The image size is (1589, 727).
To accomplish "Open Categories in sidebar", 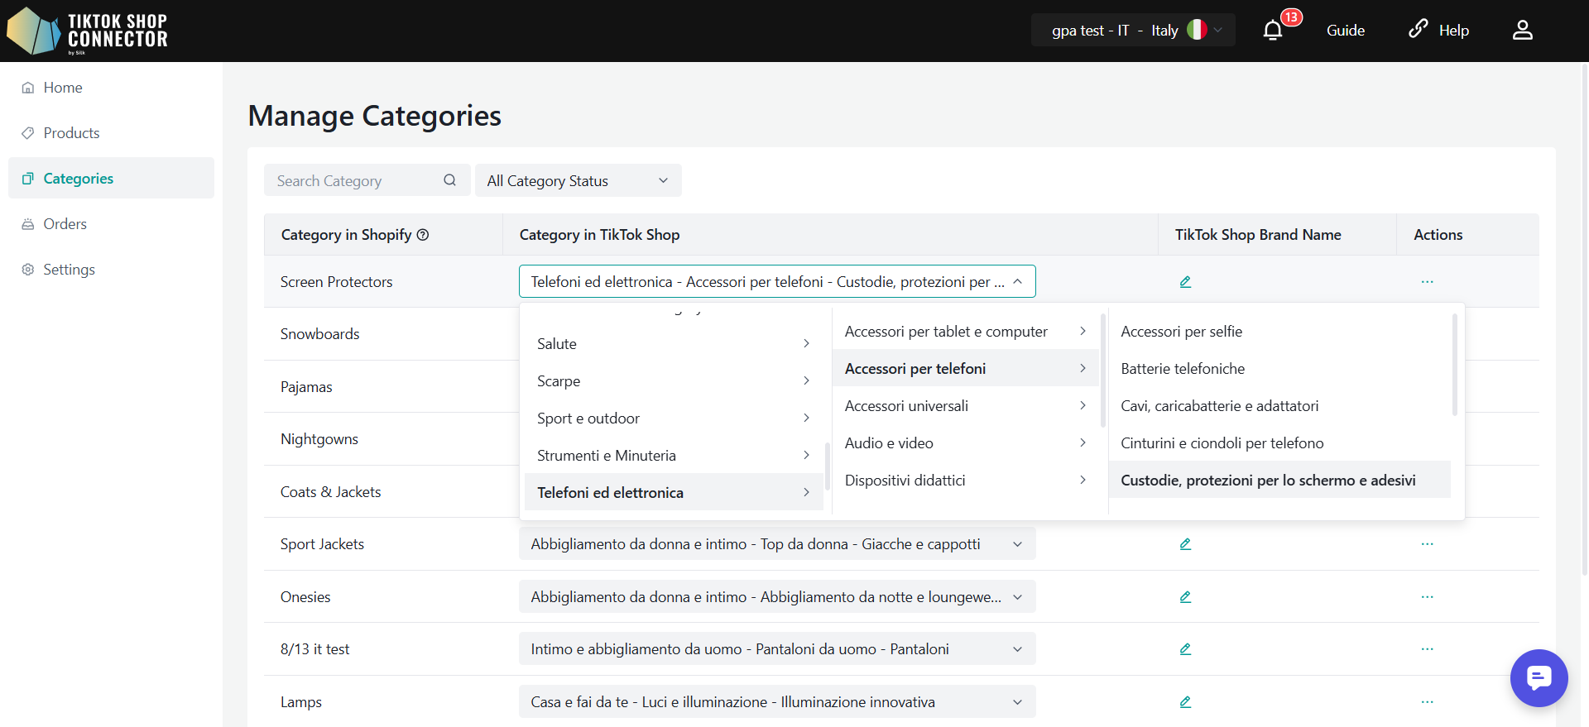I will coord(111,178).
